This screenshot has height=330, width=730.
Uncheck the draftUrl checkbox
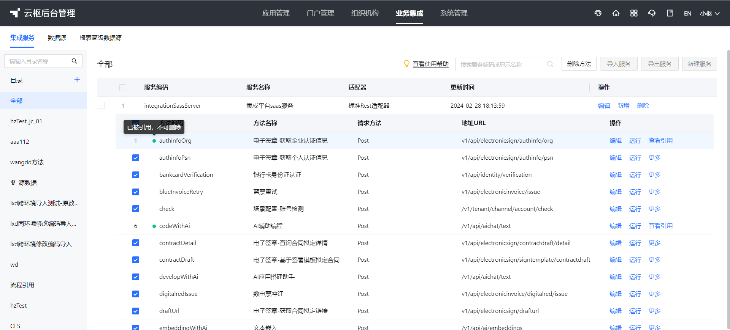(136, 311)
